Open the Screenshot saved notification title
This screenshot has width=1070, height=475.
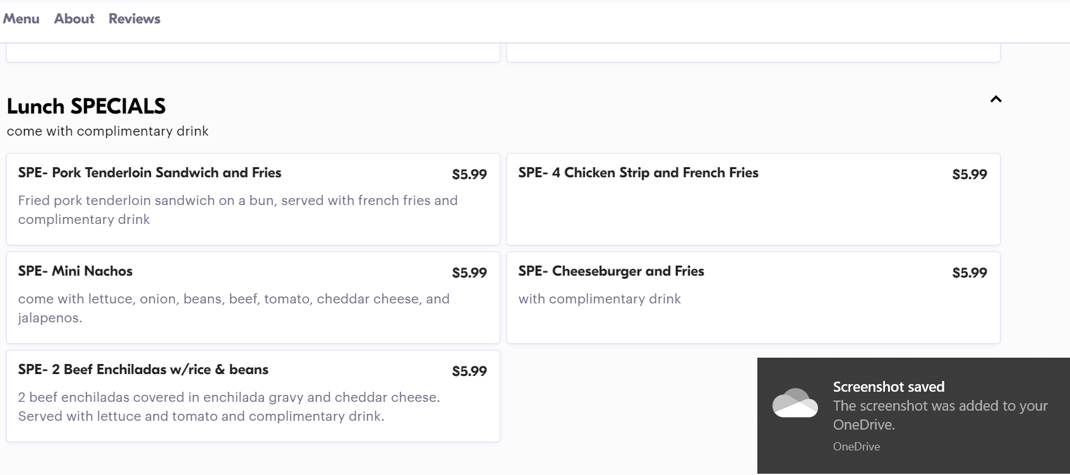click(888, 387)
